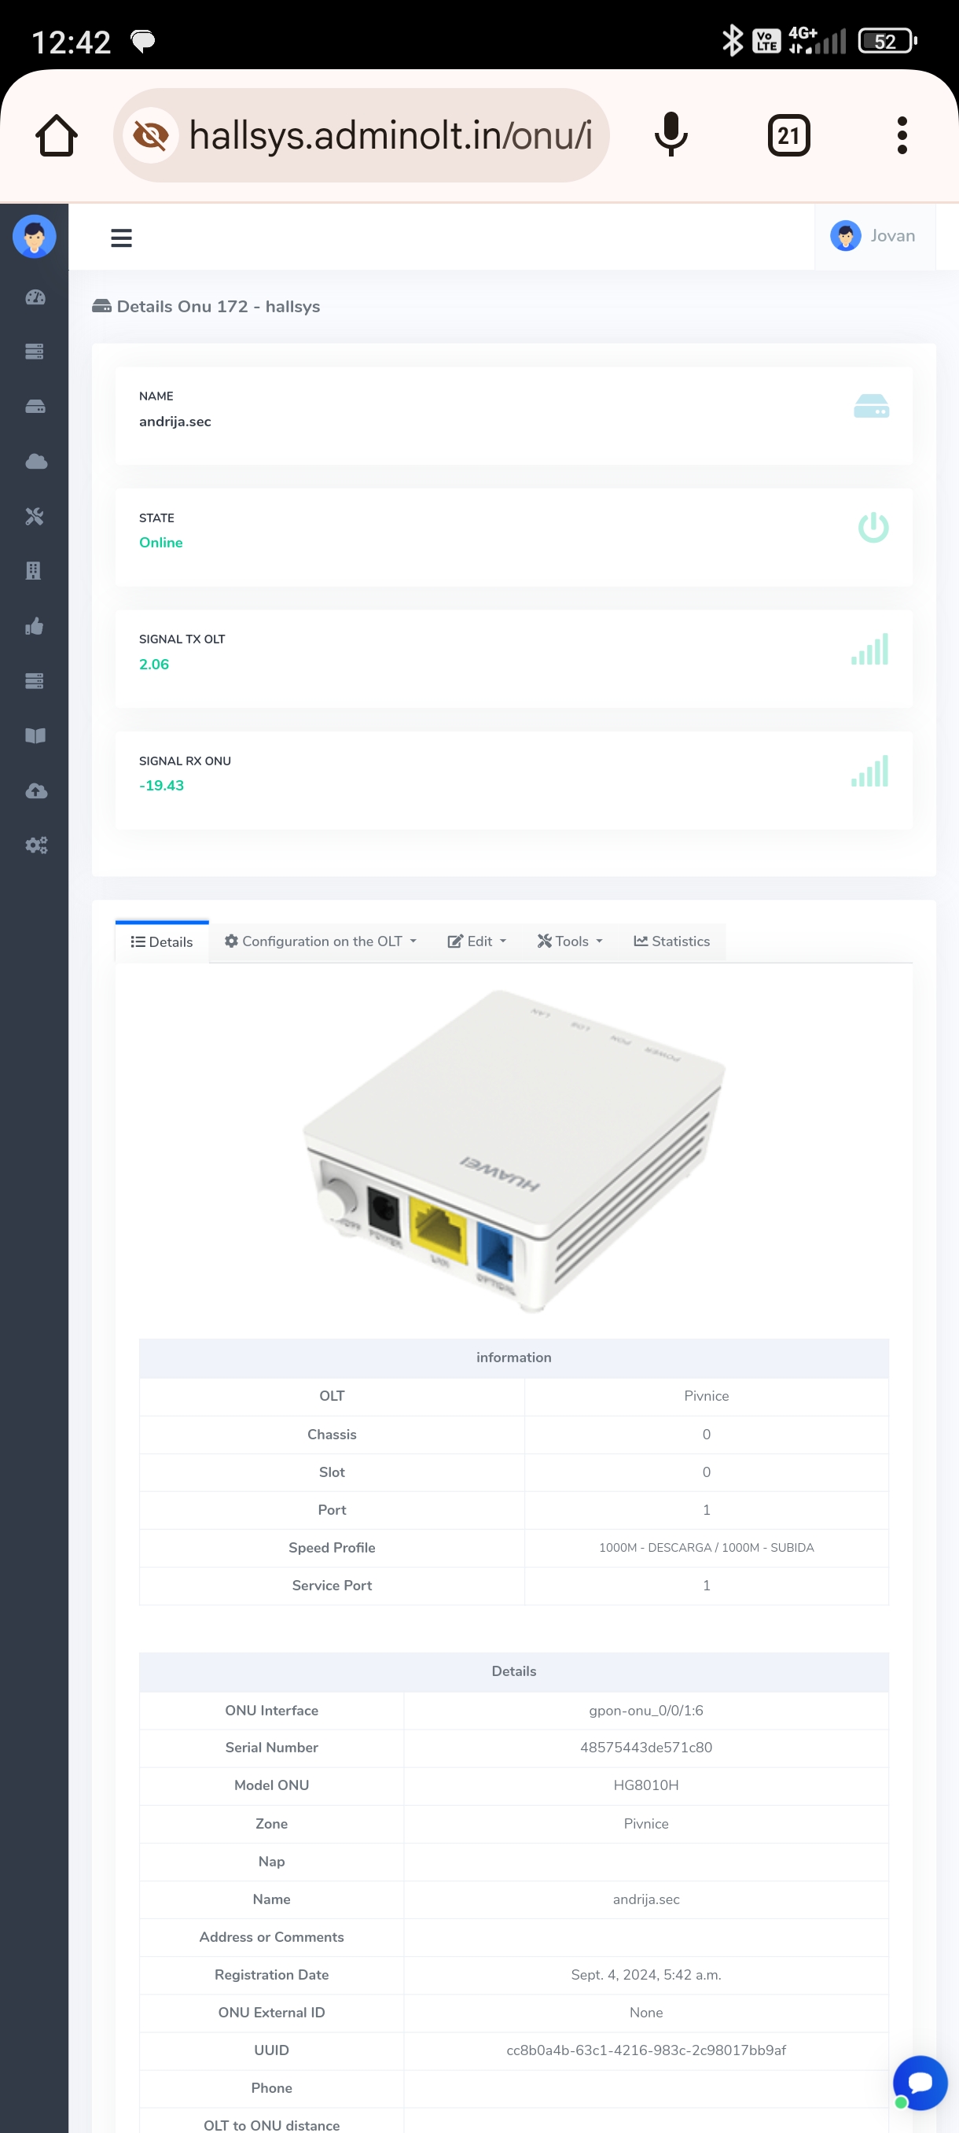959x2133 pixels.
Task: Open the Edit dropdown menu
Action: coord(476,941)
